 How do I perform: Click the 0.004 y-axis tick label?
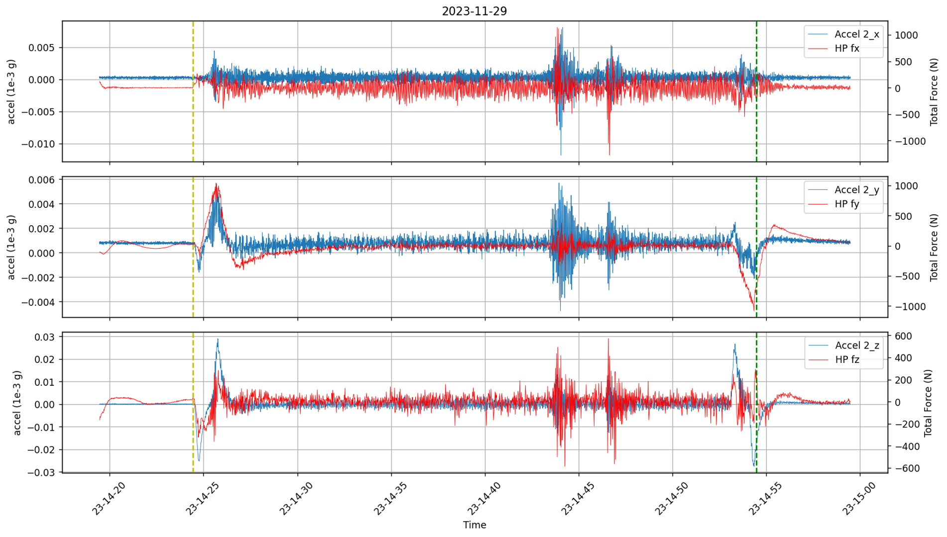[x=41, y=204]
